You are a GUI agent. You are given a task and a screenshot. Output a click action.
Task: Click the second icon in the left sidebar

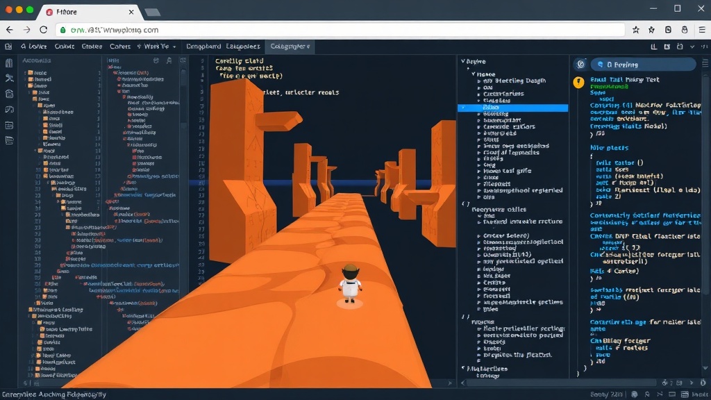click(x=8, y=78)
